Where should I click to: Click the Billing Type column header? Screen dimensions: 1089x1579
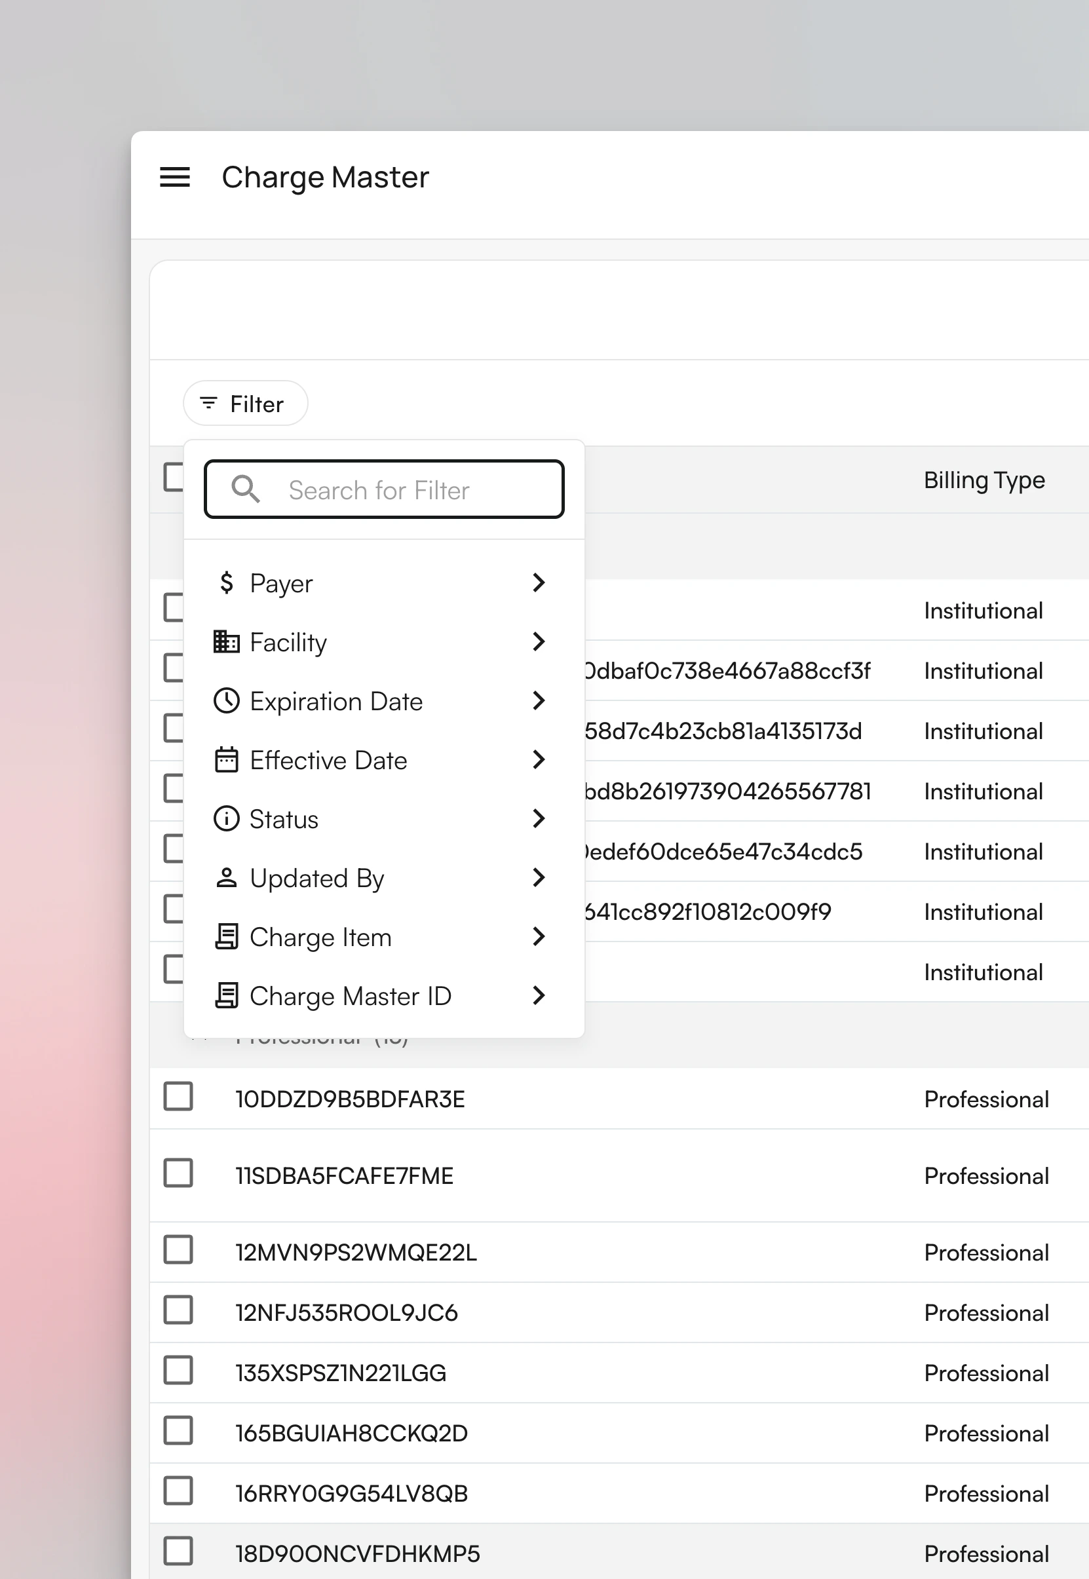[x=984, y=480]
